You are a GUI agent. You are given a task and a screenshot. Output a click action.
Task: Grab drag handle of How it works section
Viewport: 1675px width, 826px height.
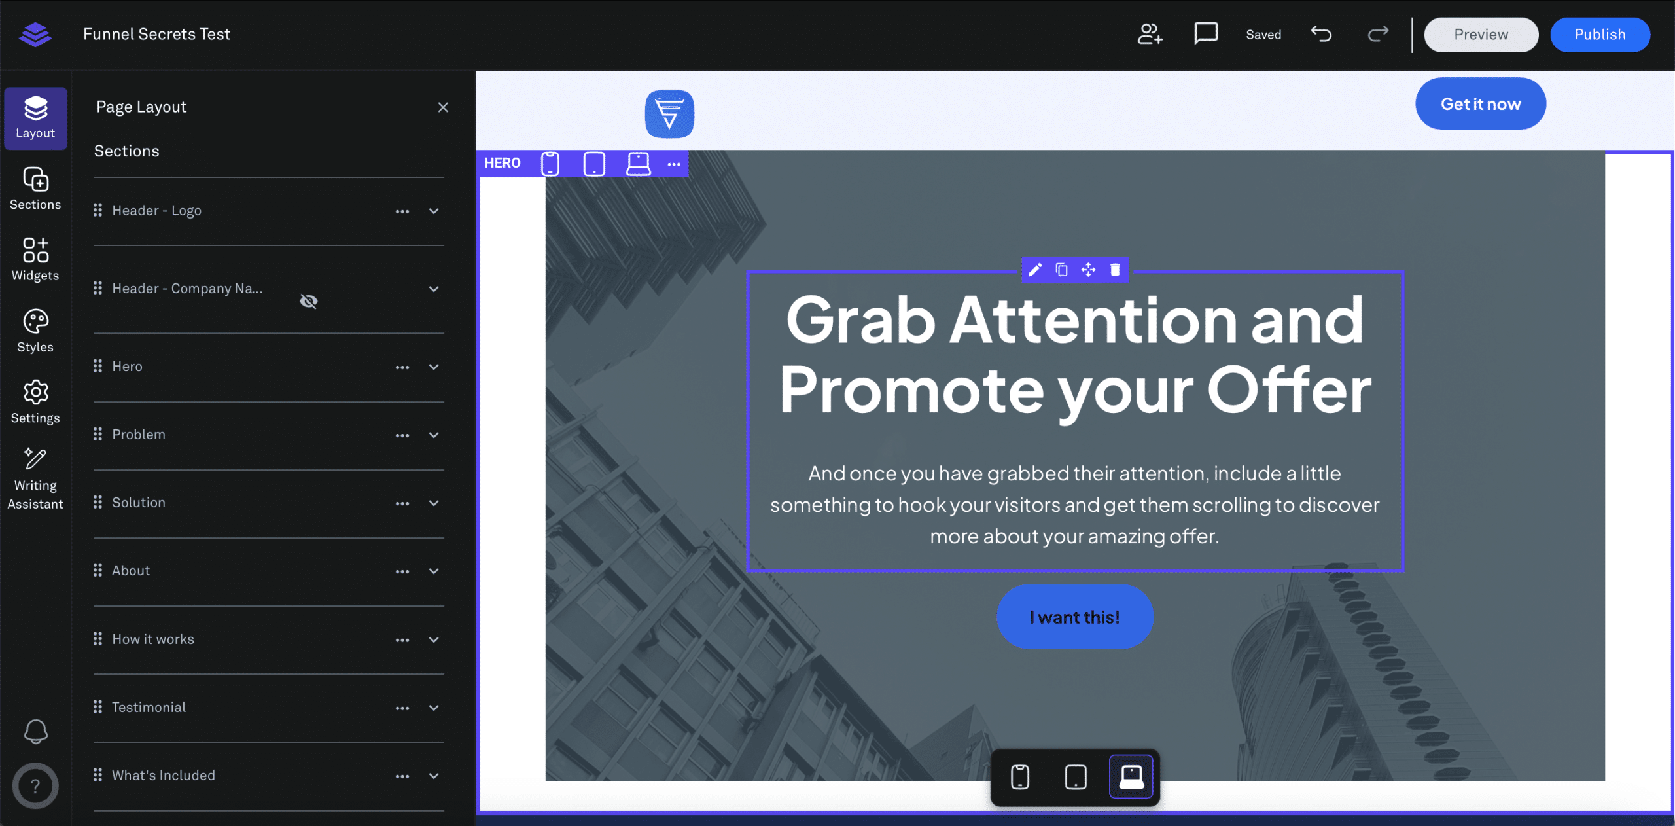97,639
